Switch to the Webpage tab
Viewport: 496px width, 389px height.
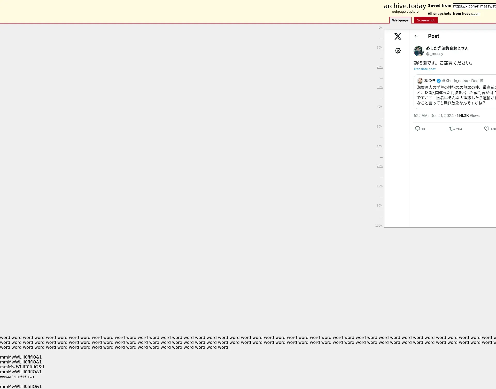(400, 20)
